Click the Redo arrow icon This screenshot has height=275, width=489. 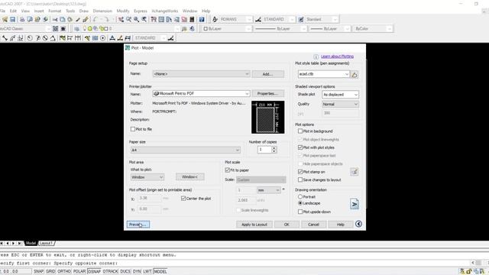(x=107, y=19)
